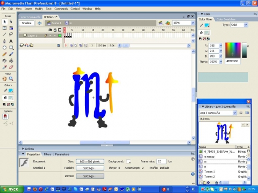Switch to the Filters tab
The image size is (258, 193).
click(x=47, y=154)
